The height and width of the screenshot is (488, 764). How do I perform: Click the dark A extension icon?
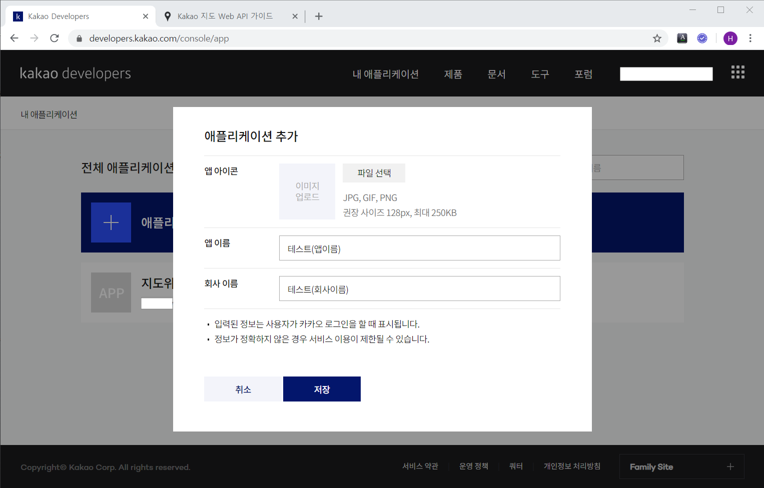pos(682,38)
